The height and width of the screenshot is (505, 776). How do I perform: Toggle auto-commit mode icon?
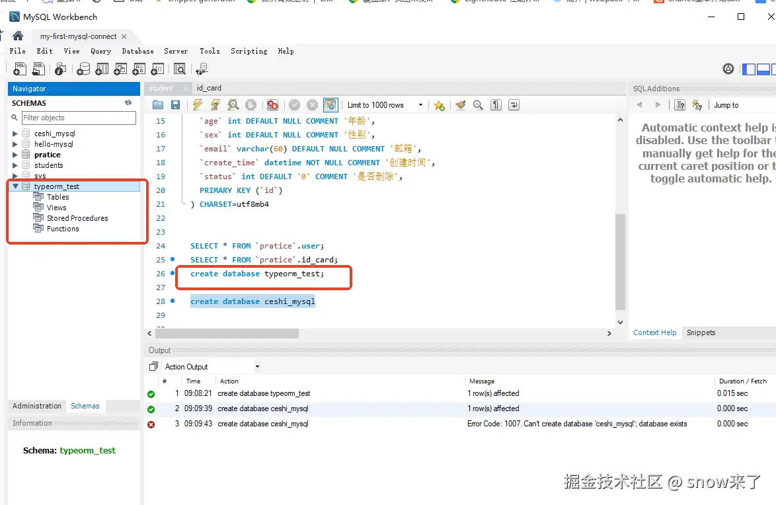[330, 105]
